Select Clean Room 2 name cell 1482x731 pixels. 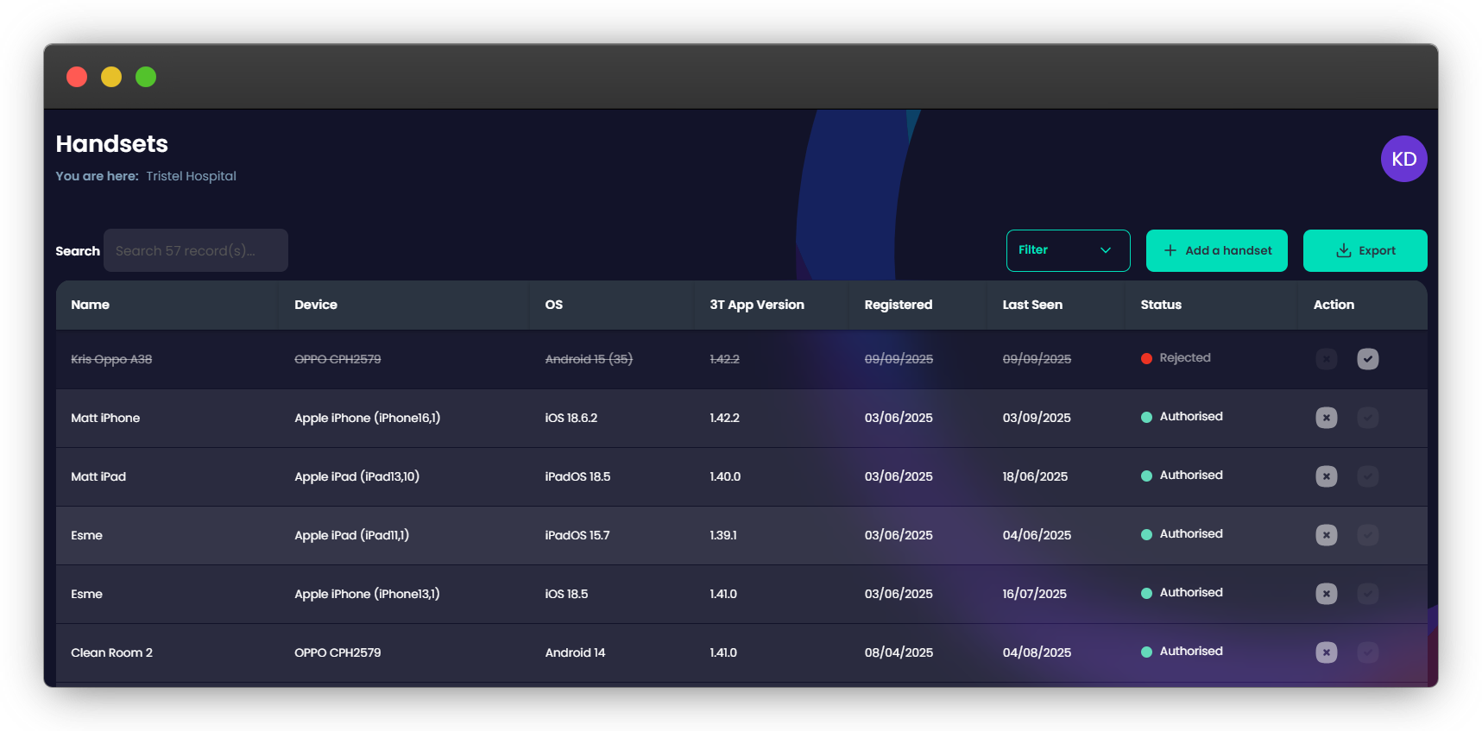[111, 652]
